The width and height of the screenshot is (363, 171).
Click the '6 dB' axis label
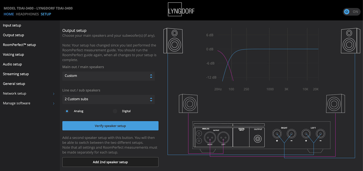[210, 35]
